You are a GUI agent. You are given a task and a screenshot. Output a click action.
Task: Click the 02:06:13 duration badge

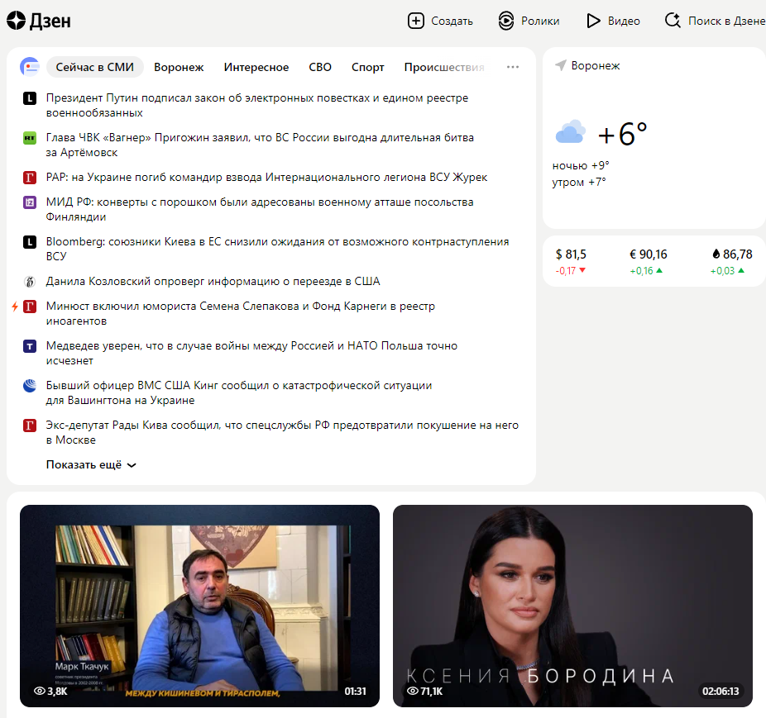[721, 692]
